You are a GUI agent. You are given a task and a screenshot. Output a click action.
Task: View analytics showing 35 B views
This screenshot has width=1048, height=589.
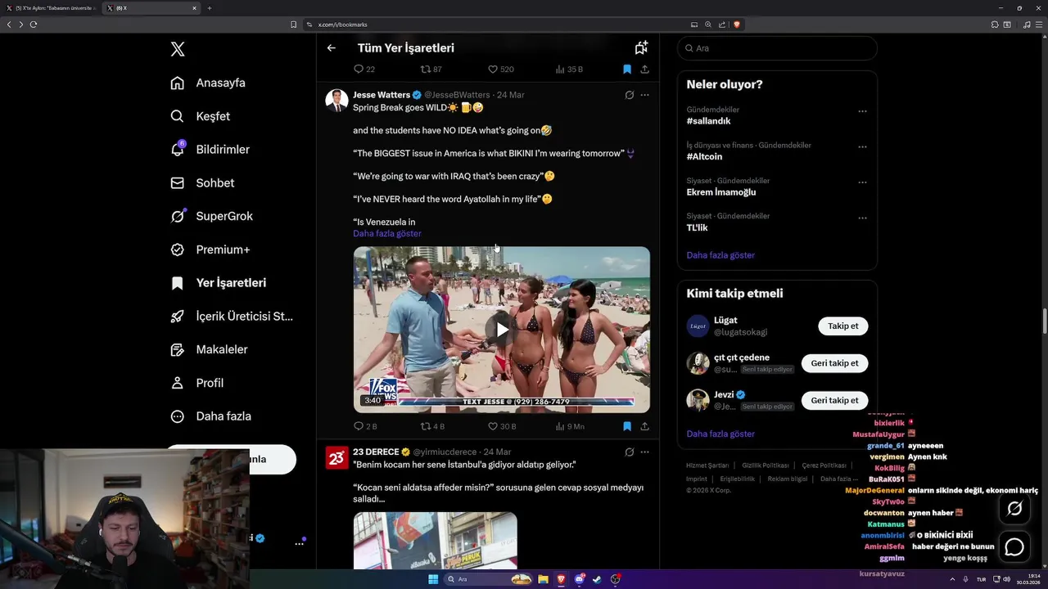568,70
